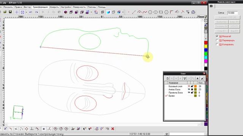Save the document with floppy icon

pos(10,12)
